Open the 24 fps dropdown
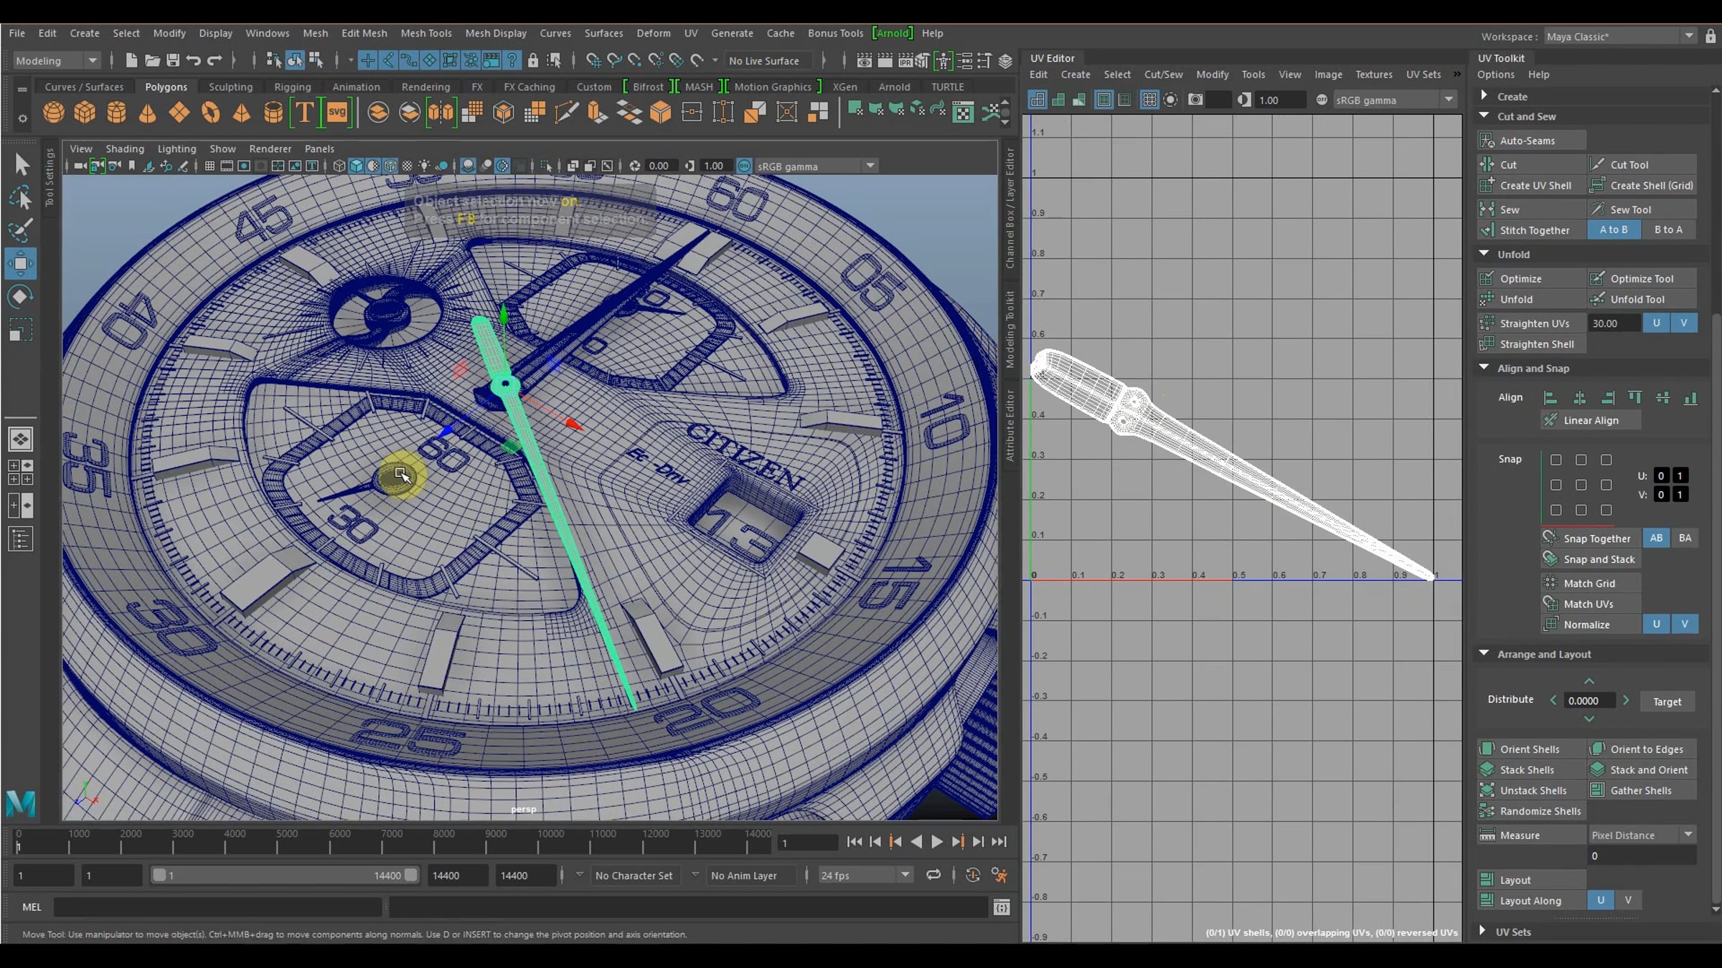The height and width of the screenshot is (968, 1722). [x=865, y=875]
